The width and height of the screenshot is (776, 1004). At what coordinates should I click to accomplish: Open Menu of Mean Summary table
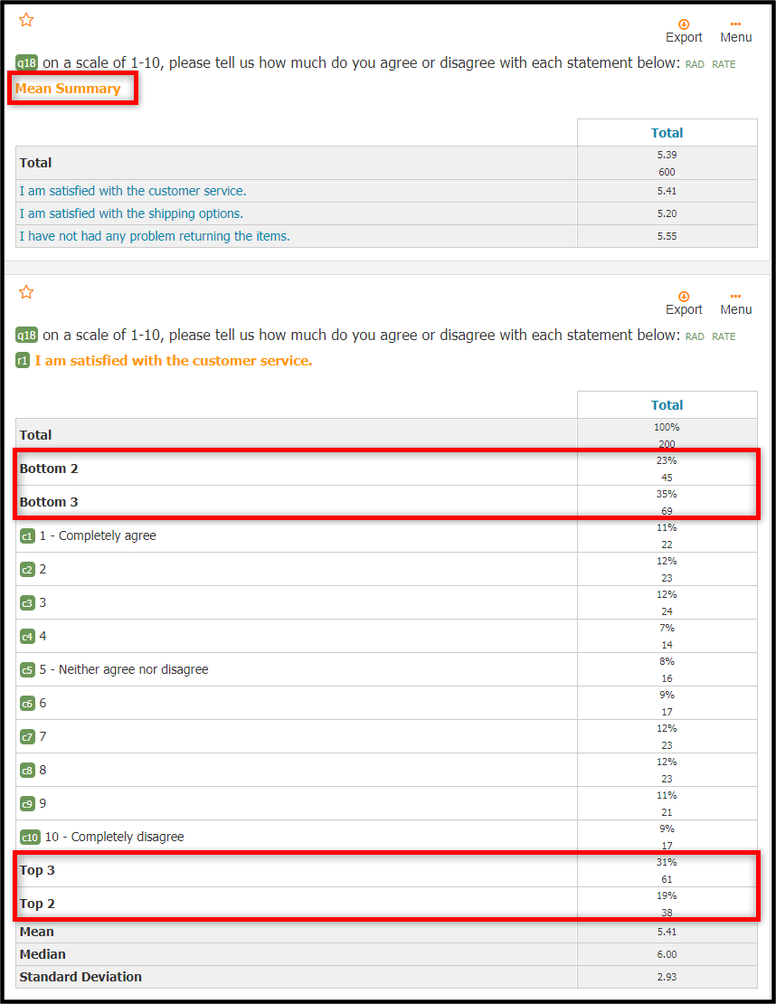(x=735, y=32)
